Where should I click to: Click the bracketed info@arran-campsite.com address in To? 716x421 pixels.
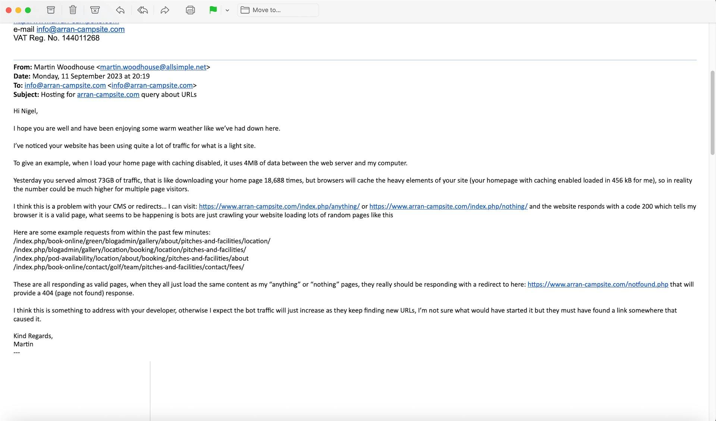[152, 85]
